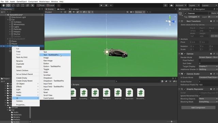Click the Pause button
Viewport: 218px width, 123px height.
click(106, 5)
